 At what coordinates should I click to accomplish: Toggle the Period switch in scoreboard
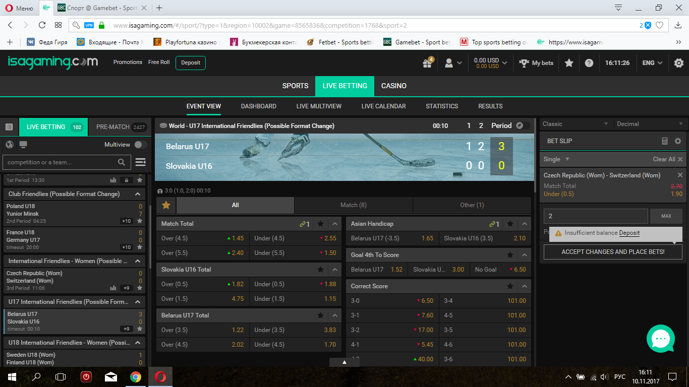click(524, 125)
